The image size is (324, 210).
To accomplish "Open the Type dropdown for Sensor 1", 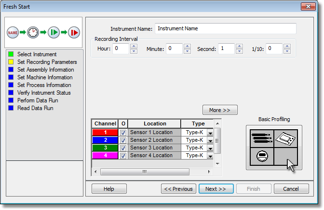I will [210, 133].
